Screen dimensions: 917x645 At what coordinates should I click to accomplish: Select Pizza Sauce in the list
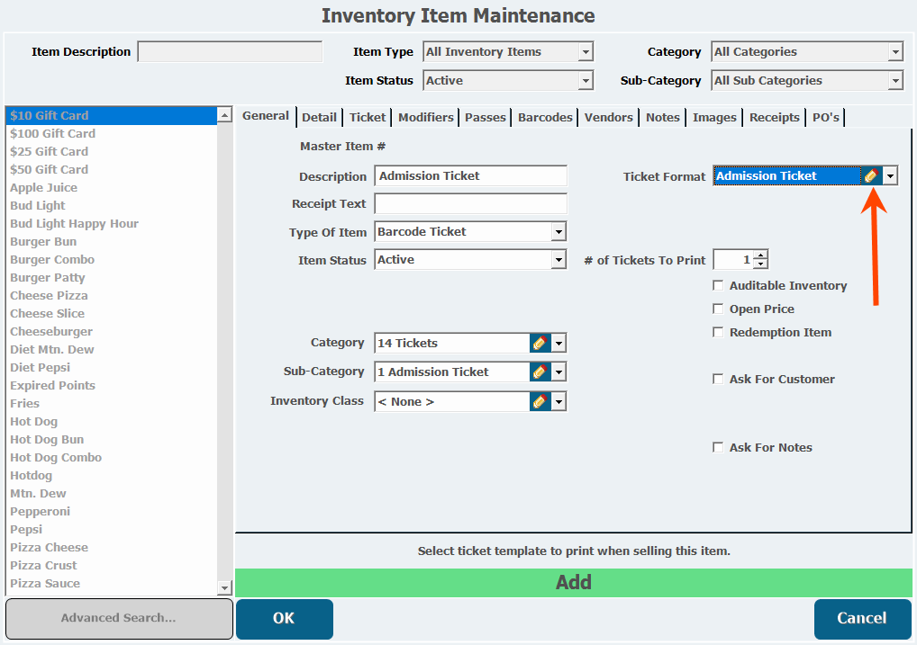pos(111,584)
